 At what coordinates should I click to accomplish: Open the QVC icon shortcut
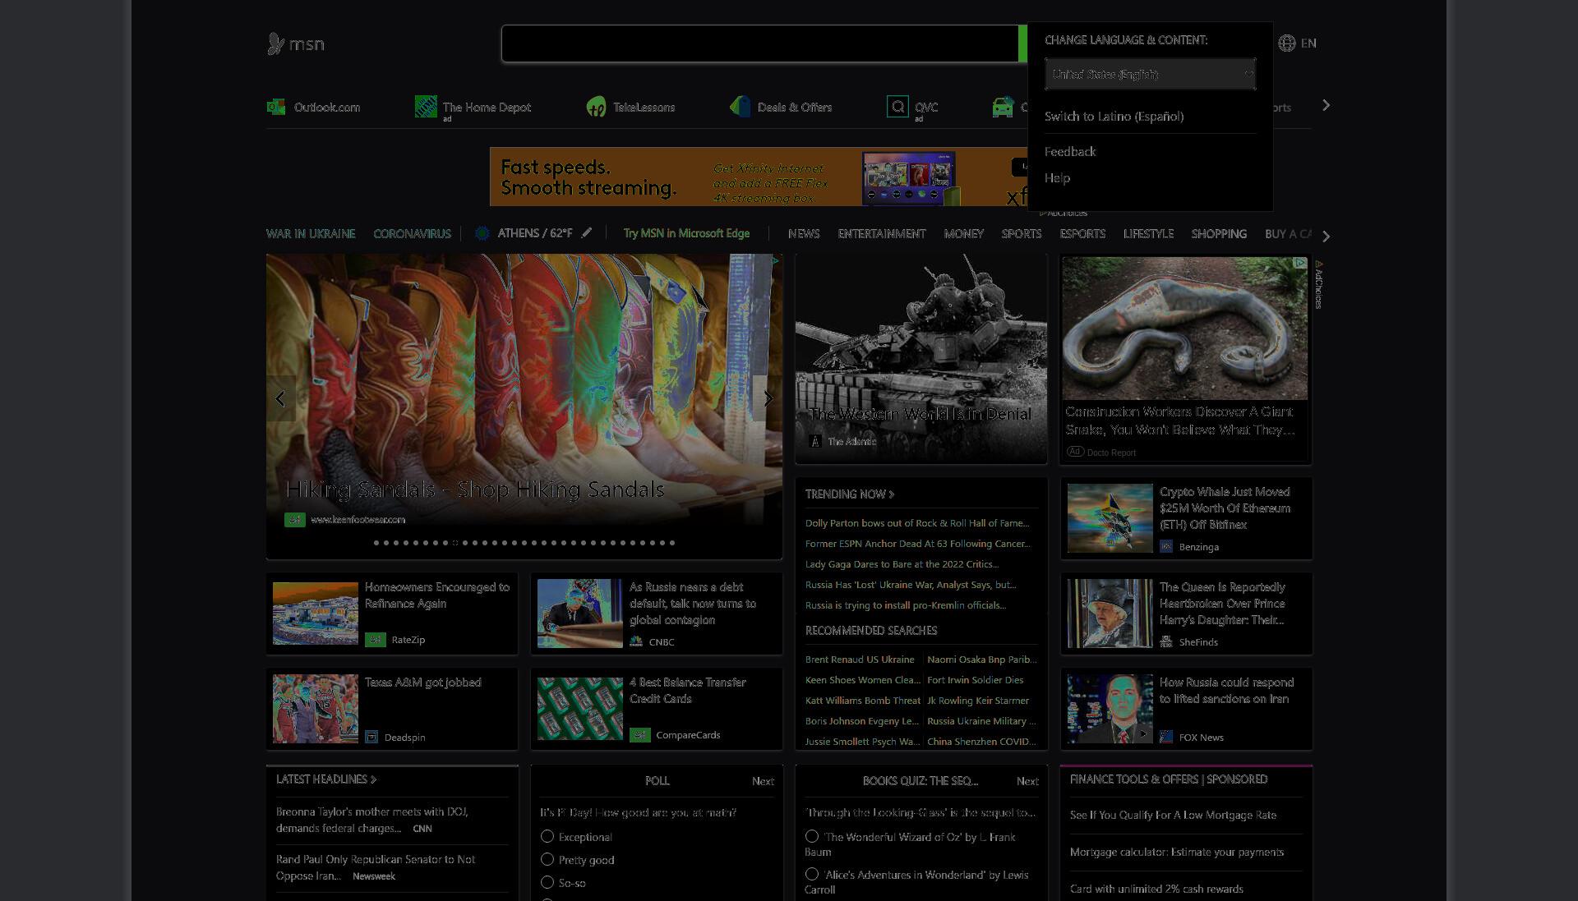[x=897, y=107]
